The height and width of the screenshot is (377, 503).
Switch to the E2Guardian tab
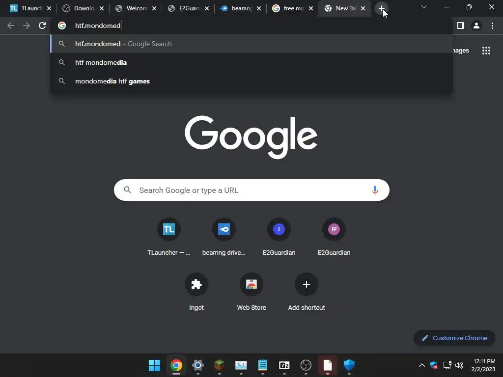185,8
